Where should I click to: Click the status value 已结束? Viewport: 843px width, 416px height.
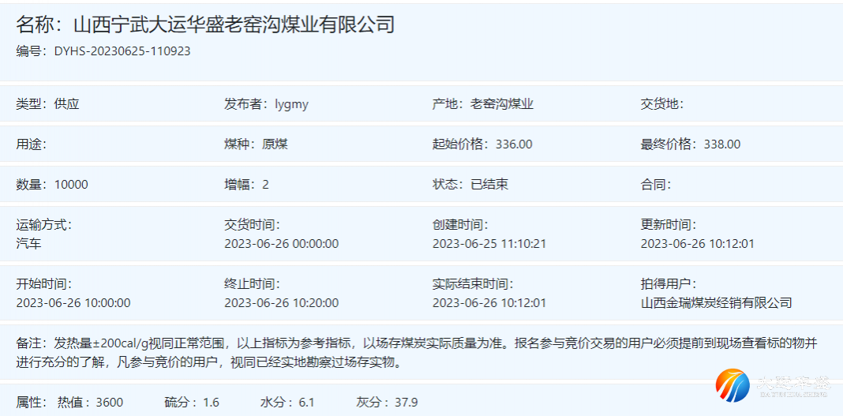click(x=489, y=185)
